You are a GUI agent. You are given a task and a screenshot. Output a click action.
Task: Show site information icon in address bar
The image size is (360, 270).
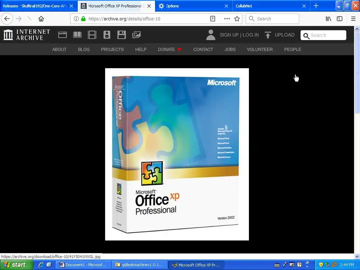coord(76,19)
